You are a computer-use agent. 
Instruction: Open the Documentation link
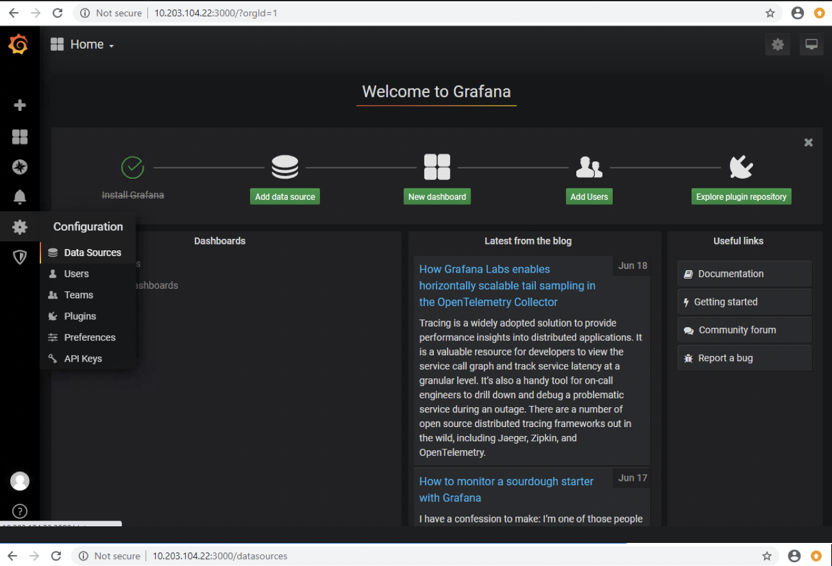tap(745, 273)
